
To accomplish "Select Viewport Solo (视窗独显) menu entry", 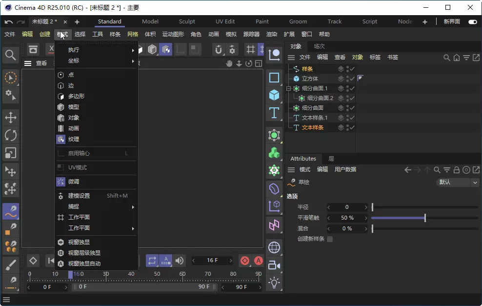I will click(x=96, y=242).
